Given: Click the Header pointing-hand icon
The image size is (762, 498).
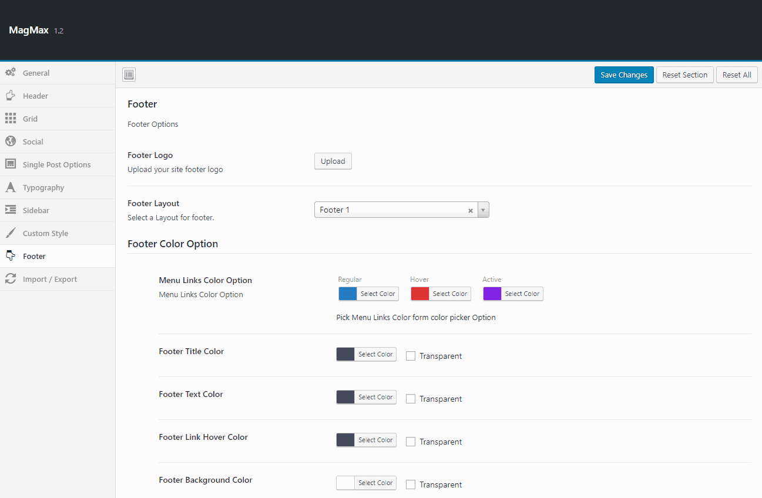Looking at the screenshot, I should tap(11, 96).
